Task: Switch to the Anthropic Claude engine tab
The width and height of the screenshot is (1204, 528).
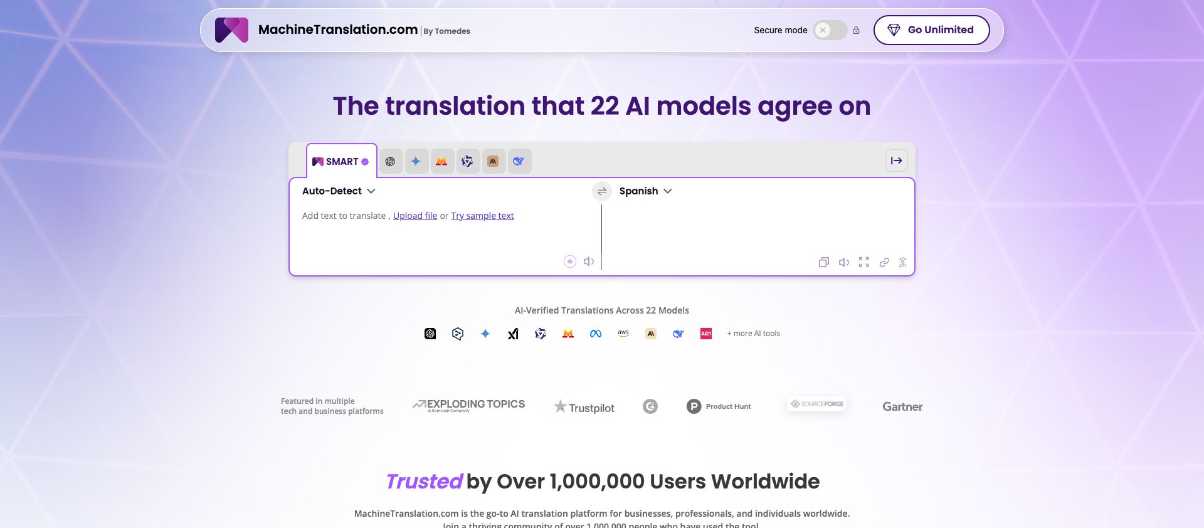Action: 493,161
